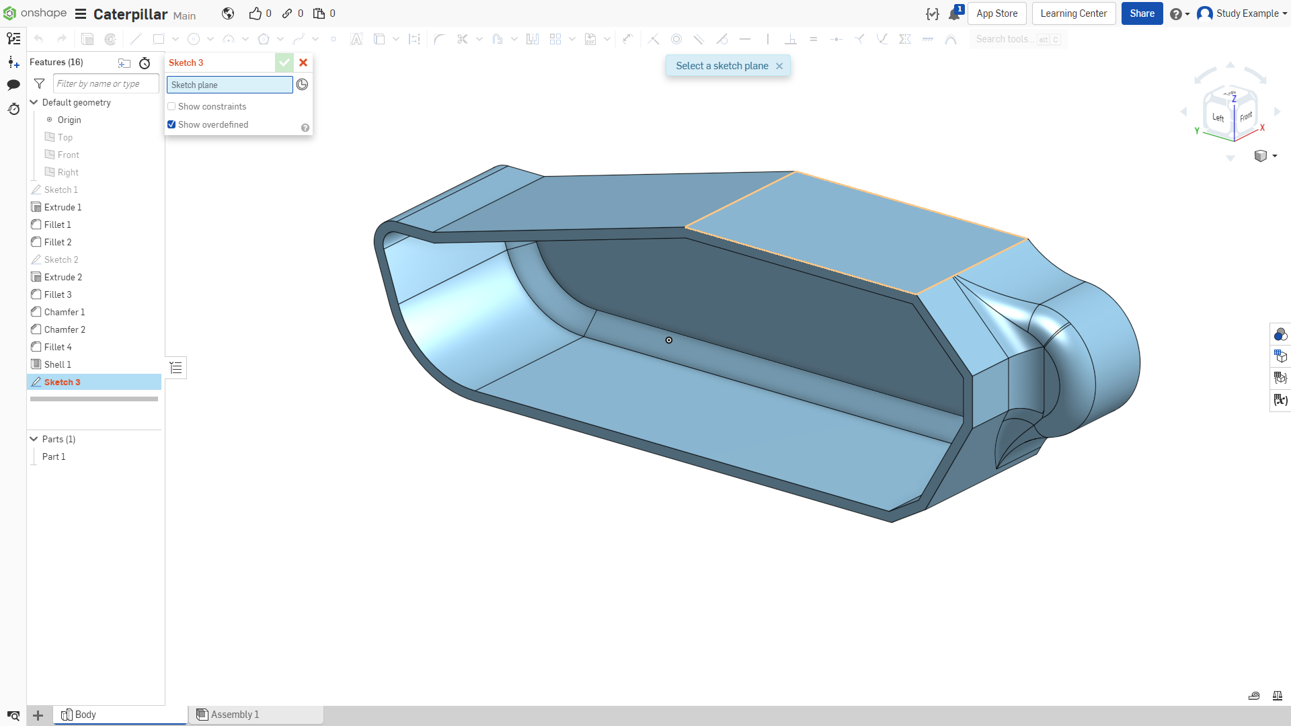The width and height of the screenshot is (1291, 726).
Task: Select the Top plane in feature tree
Action: pos(65,137)
